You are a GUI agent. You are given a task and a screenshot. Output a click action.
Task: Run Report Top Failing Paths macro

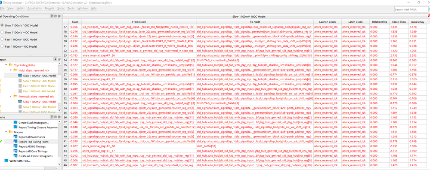click(x=33, y=142)
